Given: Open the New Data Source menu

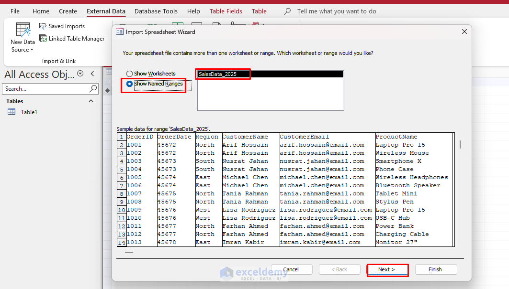Looking at the screenshot, I should [x=23, y=38].
